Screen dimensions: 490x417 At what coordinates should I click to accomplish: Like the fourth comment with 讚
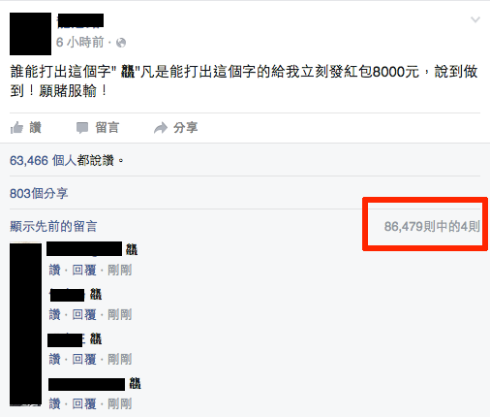tap(55, 403)
